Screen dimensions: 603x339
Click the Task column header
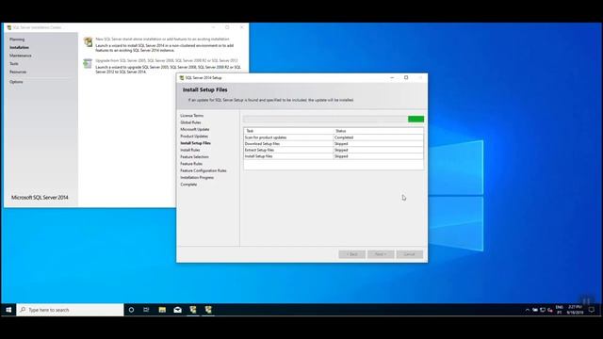[288, 131]
